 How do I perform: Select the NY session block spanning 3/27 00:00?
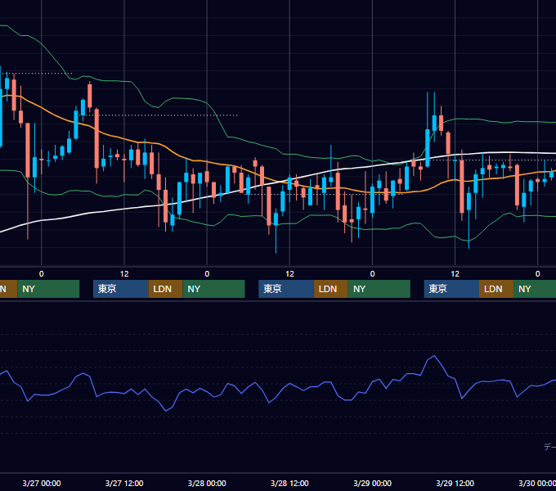(48, 289)
